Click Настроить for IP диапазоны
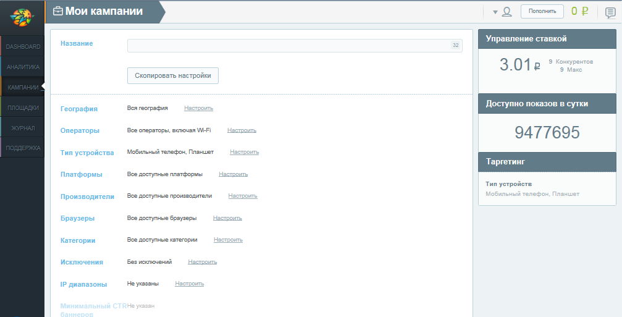The height and width of the screenshot is (317, 622). point(190,284)
